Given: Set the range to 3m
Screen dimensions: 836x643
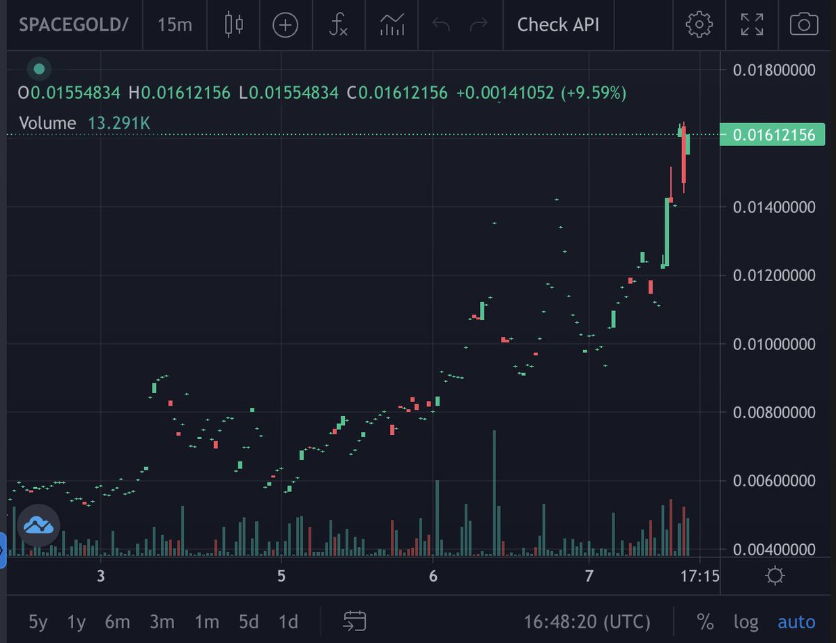Looking at the screenshot, I should click(x=162, y=621).
